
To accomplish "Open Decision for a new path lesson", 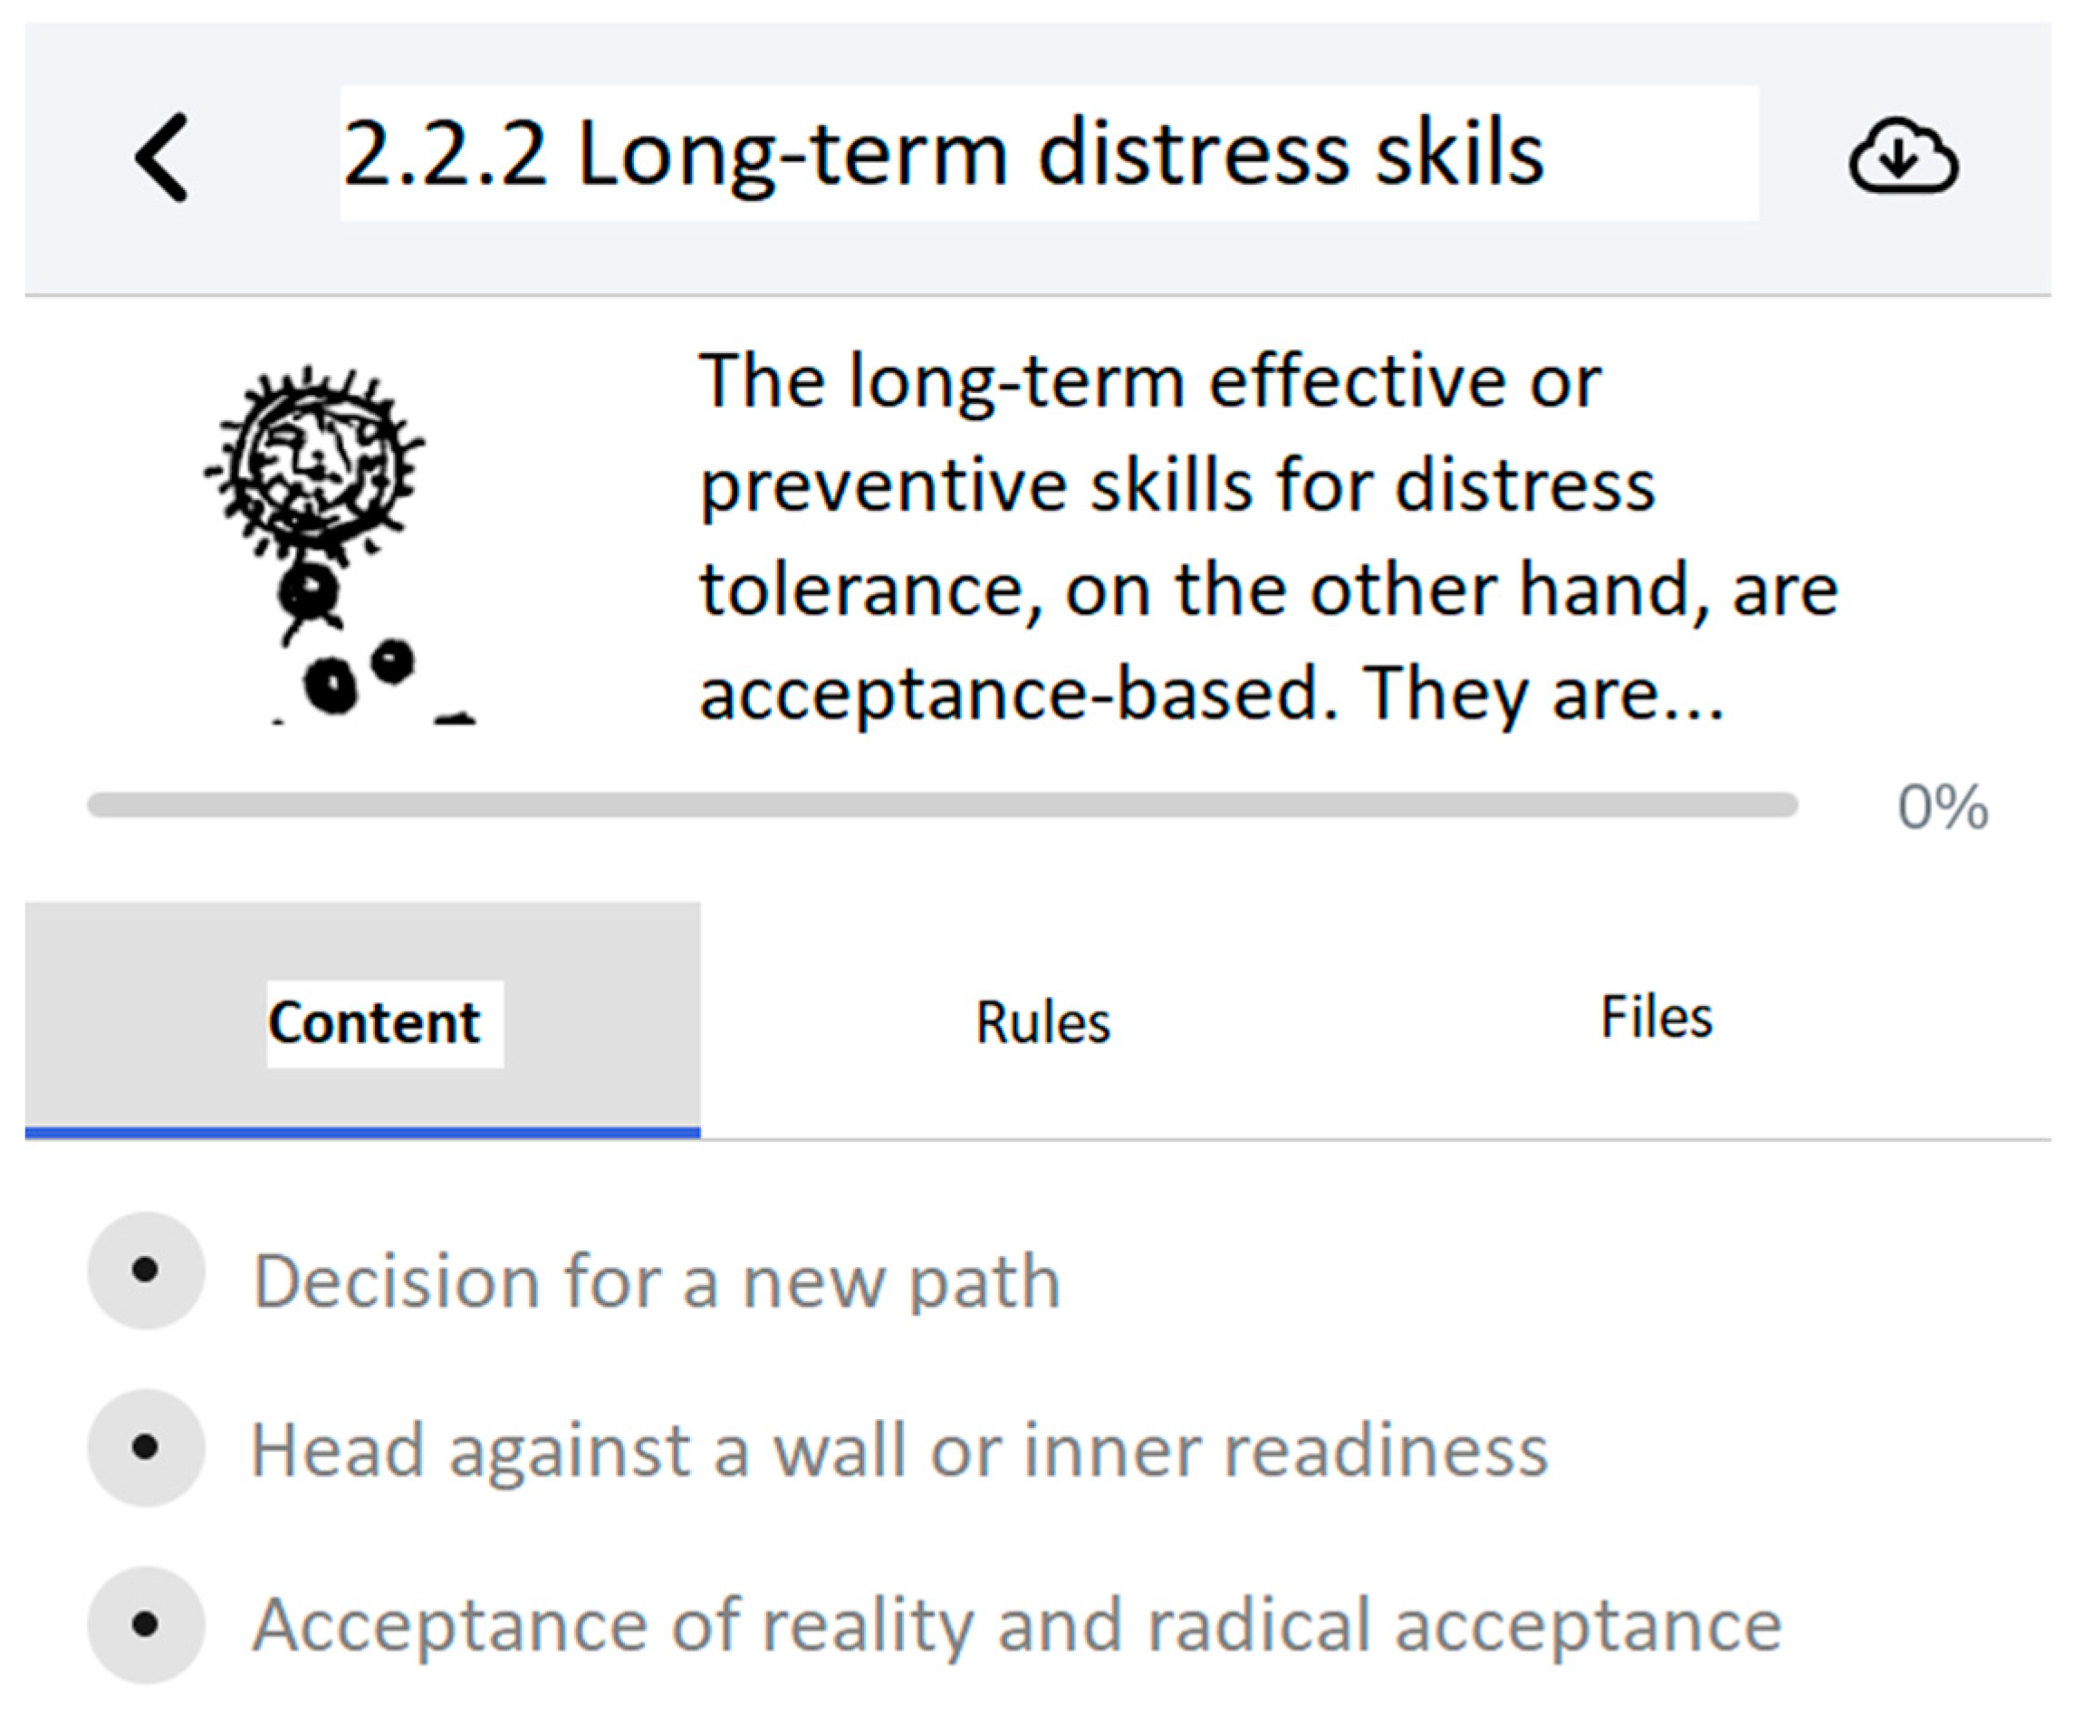I will [657, 1281].
